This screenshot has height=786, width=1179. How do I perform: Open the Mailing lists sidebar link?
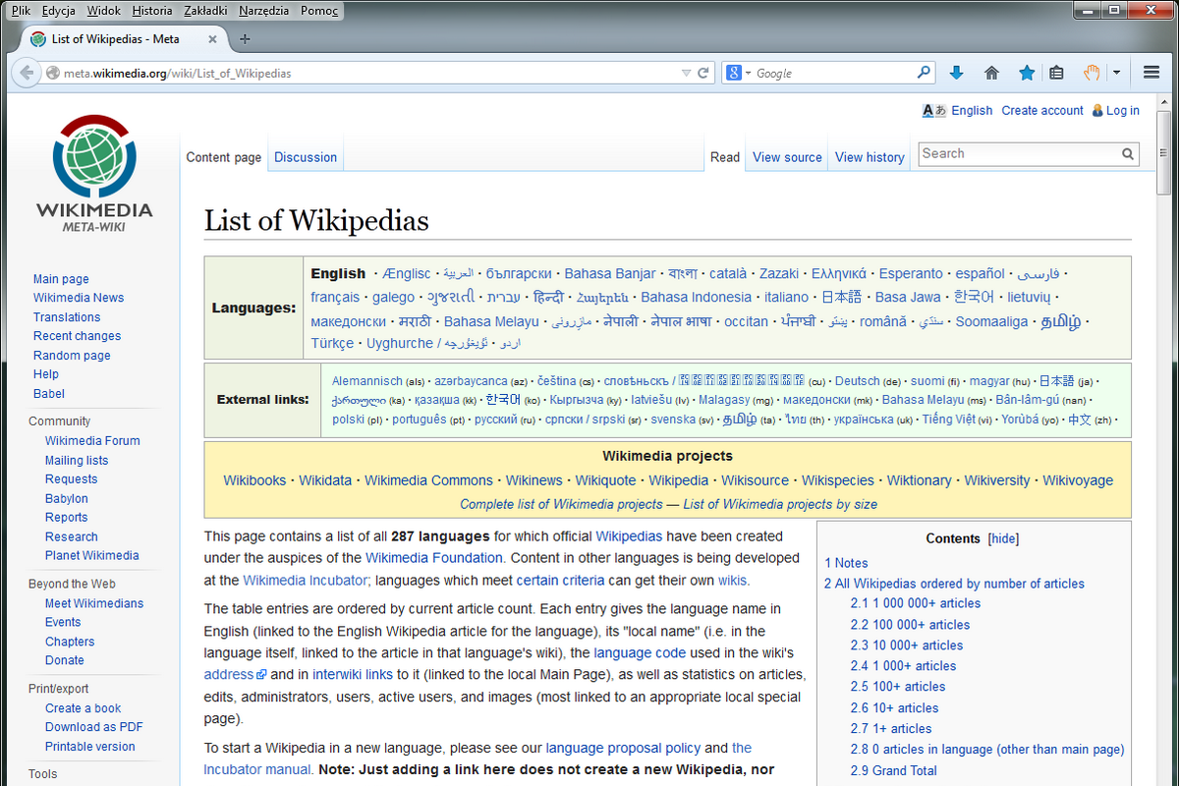click(77, 460)
